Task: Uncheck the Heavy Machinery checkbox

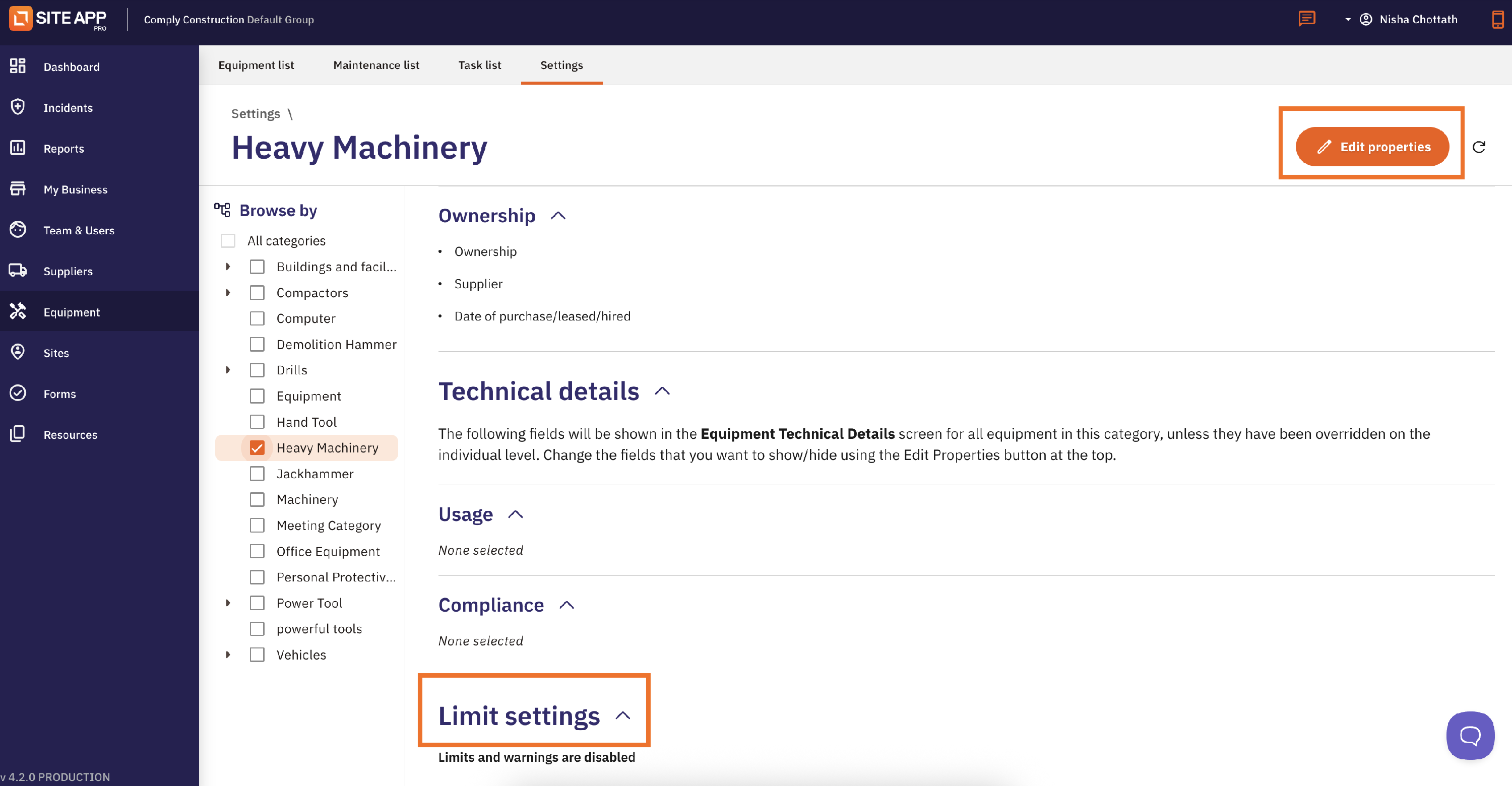Action: pyautogui.click(x=257, y=447)
